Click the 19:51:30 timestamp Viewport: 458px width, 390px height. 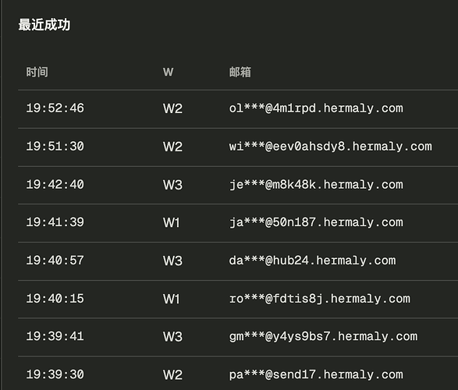pos(55,147)
